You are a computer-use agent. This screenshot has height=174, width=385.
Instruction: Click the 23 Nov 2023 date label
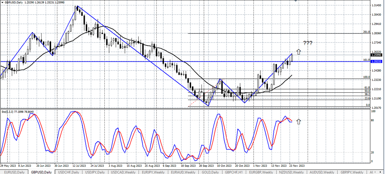coord(297,166)
